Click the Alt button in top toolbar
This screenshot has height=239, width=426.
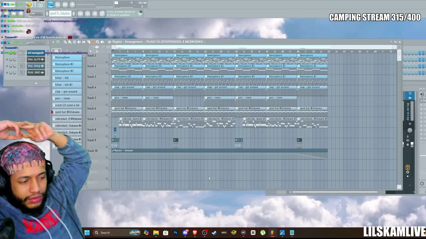point(95,13)
